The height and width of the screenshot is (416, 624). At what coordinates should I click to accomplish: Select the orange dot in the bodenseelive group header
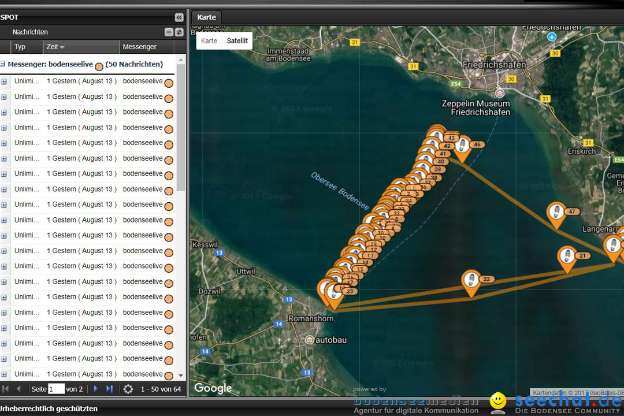pos(99,66)
